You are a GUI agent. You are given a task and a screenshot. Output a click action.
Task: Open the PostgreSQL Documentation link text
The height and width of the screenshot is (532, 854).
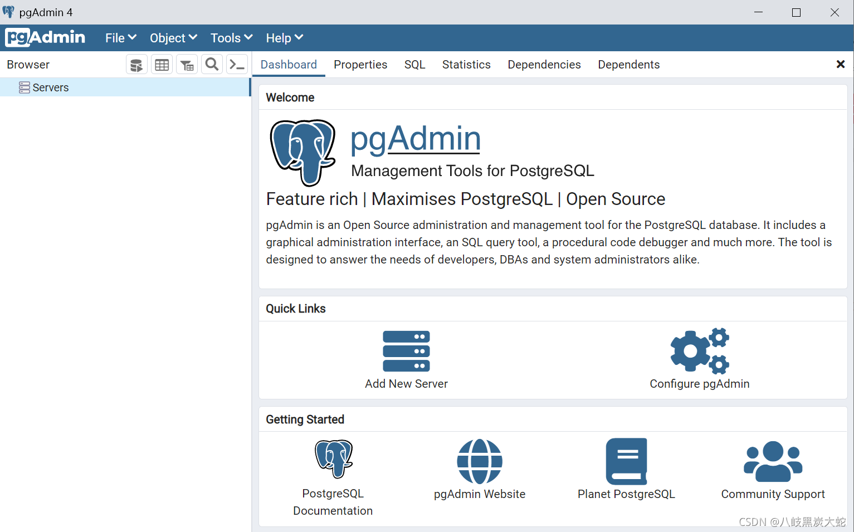click(x=333, y=502)
